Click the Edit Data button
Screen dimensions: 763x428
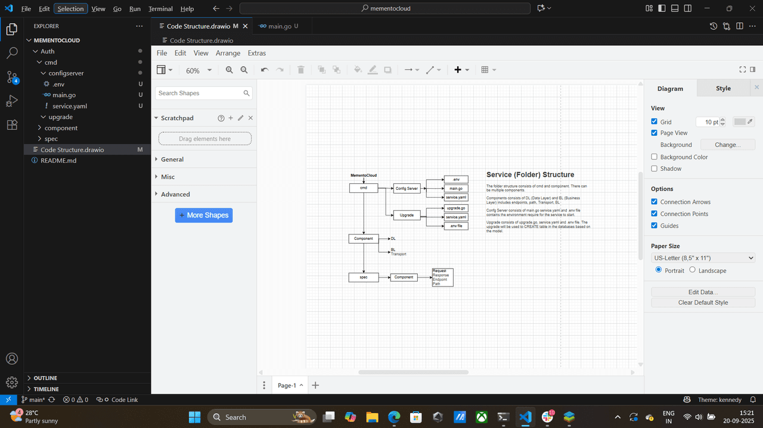[x=703, y=292]
